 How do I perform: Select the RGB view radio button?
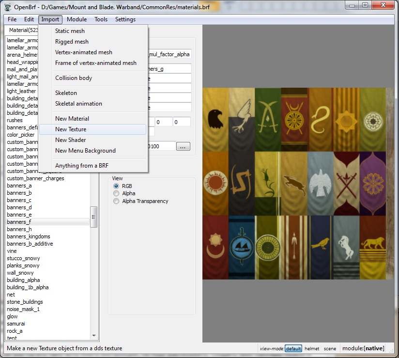coord(116,186)
